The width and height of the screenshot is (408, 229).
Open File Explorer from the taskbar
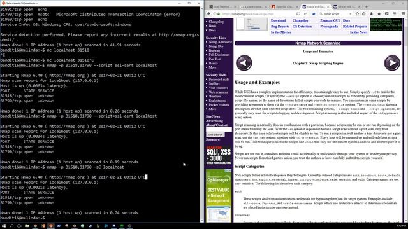pyautogui.click(x=27, y=226)
